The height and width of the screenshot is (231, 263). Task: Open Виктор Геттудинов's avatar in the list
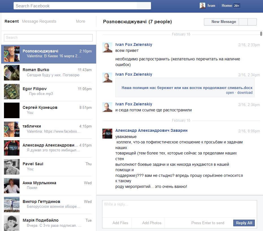point(12,204)
